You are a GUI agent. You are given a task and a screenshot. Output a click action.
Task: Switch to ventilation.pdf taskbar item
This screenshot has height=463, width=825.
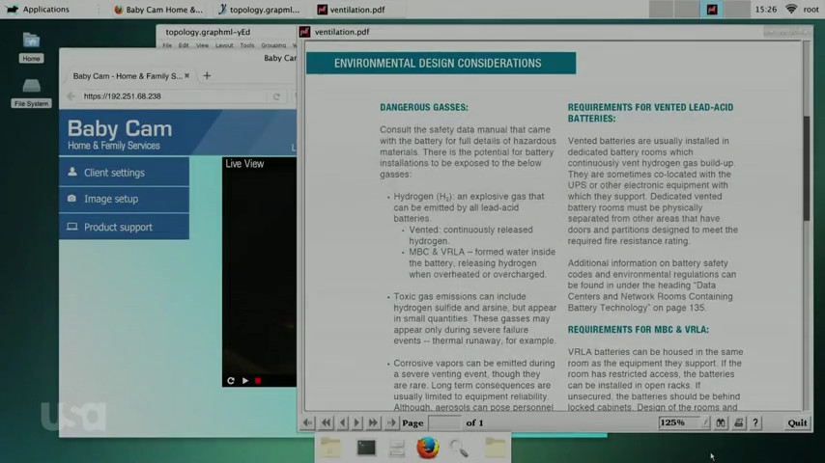[x=351, y=10]
